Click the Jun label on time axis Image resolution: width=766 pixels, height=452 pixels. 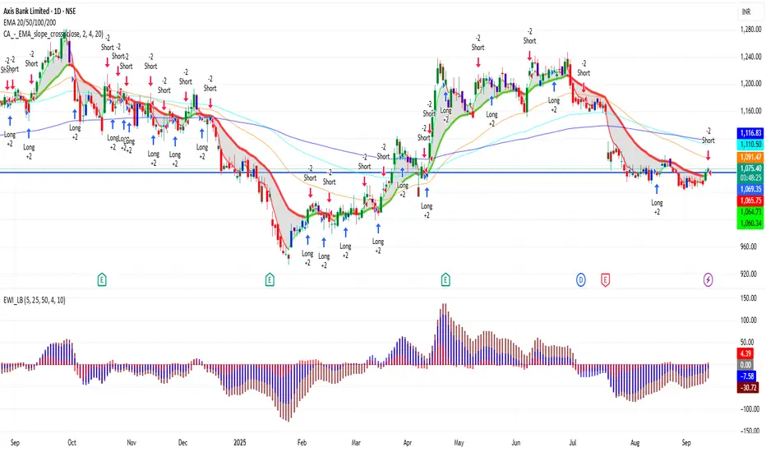tap(516, 443)
